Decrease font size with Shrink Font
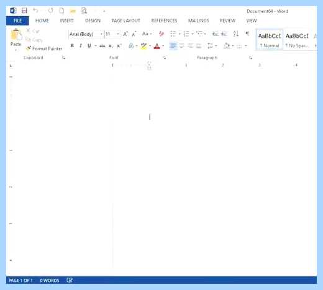323x290 pixels. [x=134, y=34]
